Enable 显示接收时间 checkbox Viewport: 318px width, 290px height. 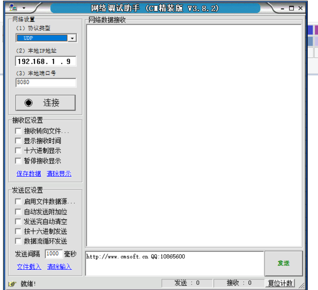[x=18, y=141]
